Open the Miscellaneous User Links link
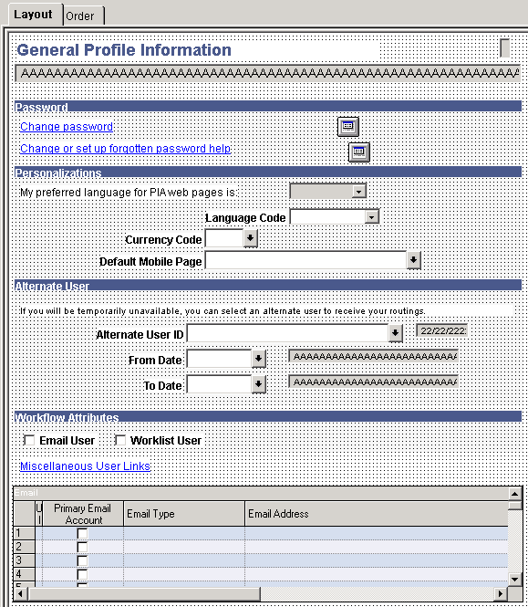Image resolution: width=528 pixels, height=607 pixels. click(x=85, y=466)
